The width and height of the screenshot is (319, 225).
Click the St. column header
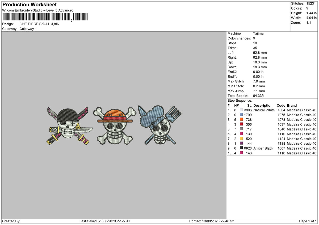[x=249, y=106]
